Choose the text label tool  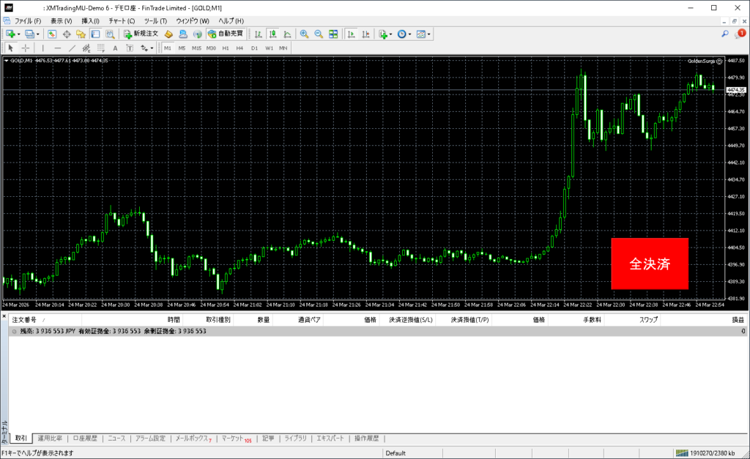[115, 48]
